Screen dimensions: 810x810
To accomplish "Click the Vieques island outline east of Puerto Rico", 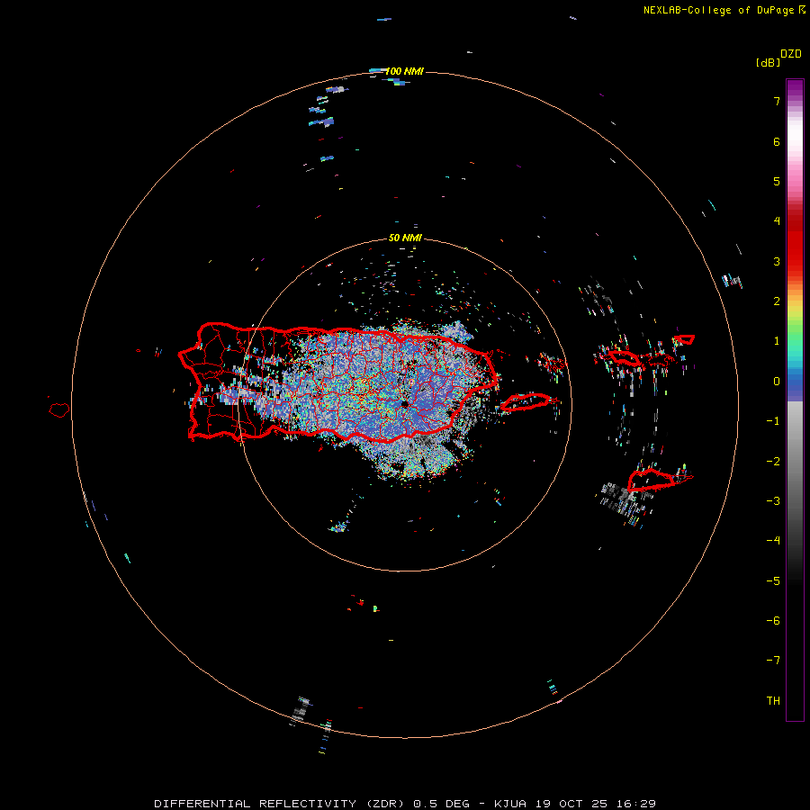I will [526, 402].
